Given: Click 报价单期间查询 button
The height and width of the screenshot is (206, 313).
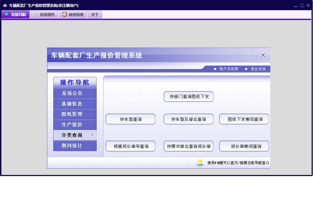Looking at the screenshot, I should click(x=244, y=146).
